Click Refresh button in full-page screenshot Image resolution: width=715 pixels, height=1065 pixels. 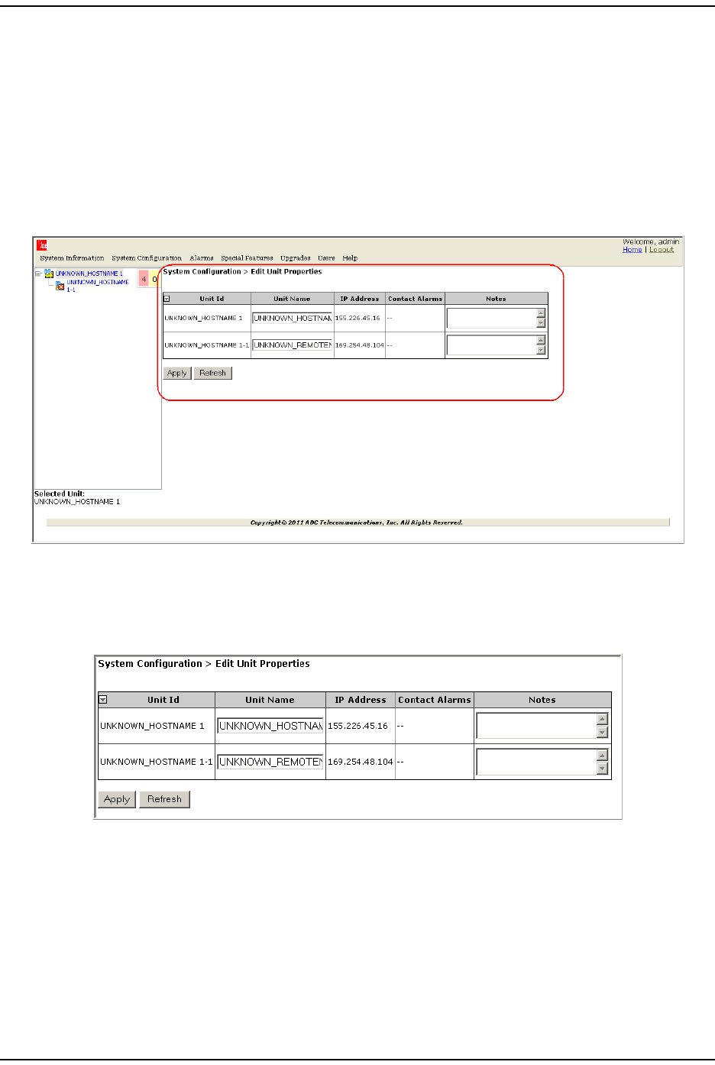tap(212, 373)
